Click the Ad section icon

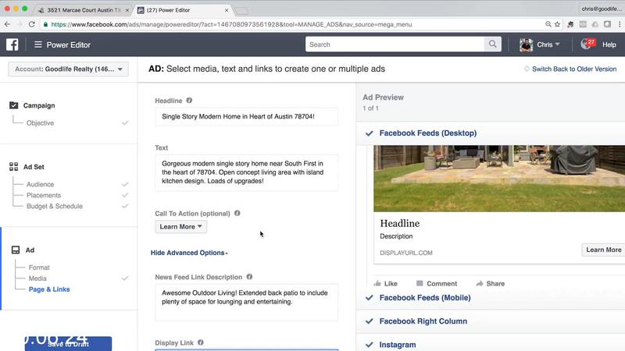(x=16, y=250)
